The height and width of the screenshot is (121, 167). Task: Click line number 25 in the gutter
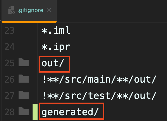pos(10,63)
